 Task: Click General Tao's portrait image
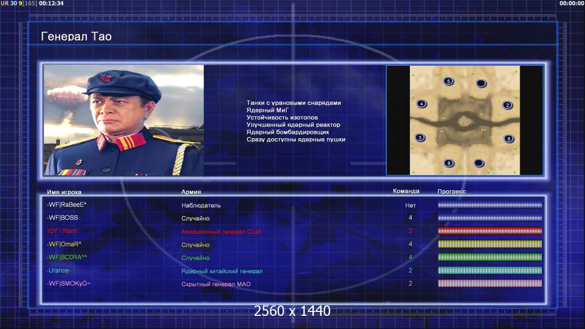tap(124, 120)
